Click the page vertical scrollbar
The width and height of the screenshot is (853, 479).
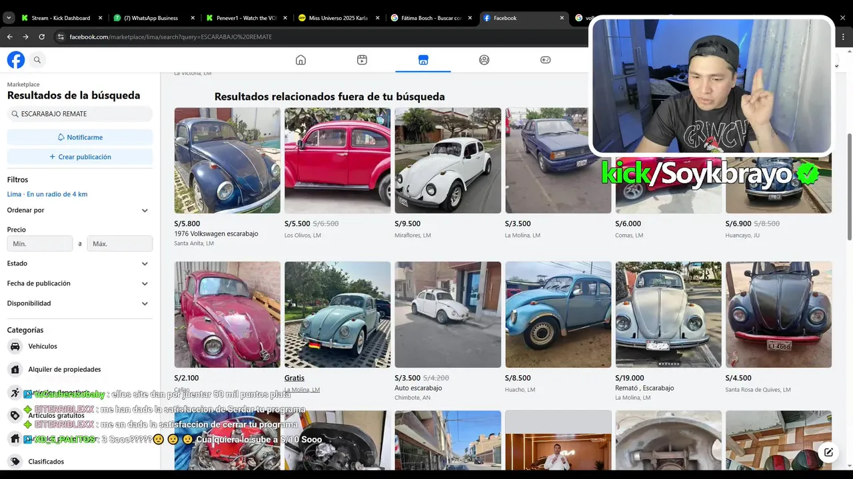click(849, 186)
